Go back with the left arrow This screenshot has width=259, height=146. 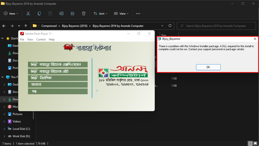point(4,26)
